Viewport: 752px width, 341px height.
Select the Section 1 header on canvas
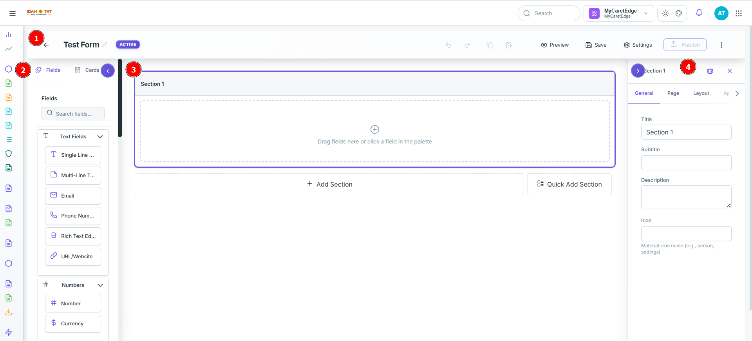pos(375,84)
